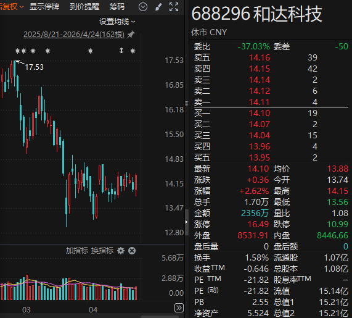Select buy-five price 13.95

coord(260,157)
